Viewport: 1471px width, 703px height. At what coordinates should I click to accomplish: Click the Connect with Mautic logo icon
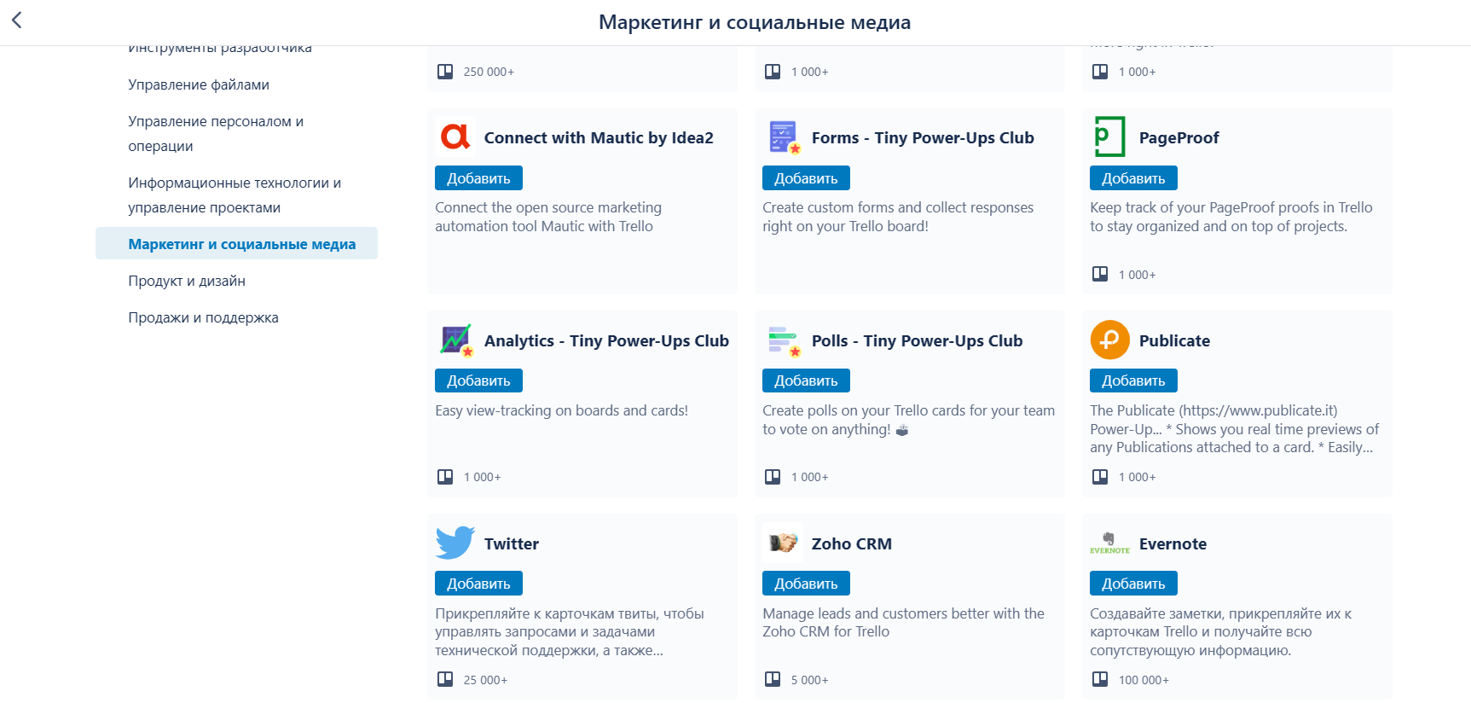pos(455,137)
